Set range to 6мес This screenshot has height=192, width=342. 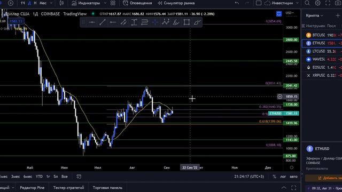28,177
